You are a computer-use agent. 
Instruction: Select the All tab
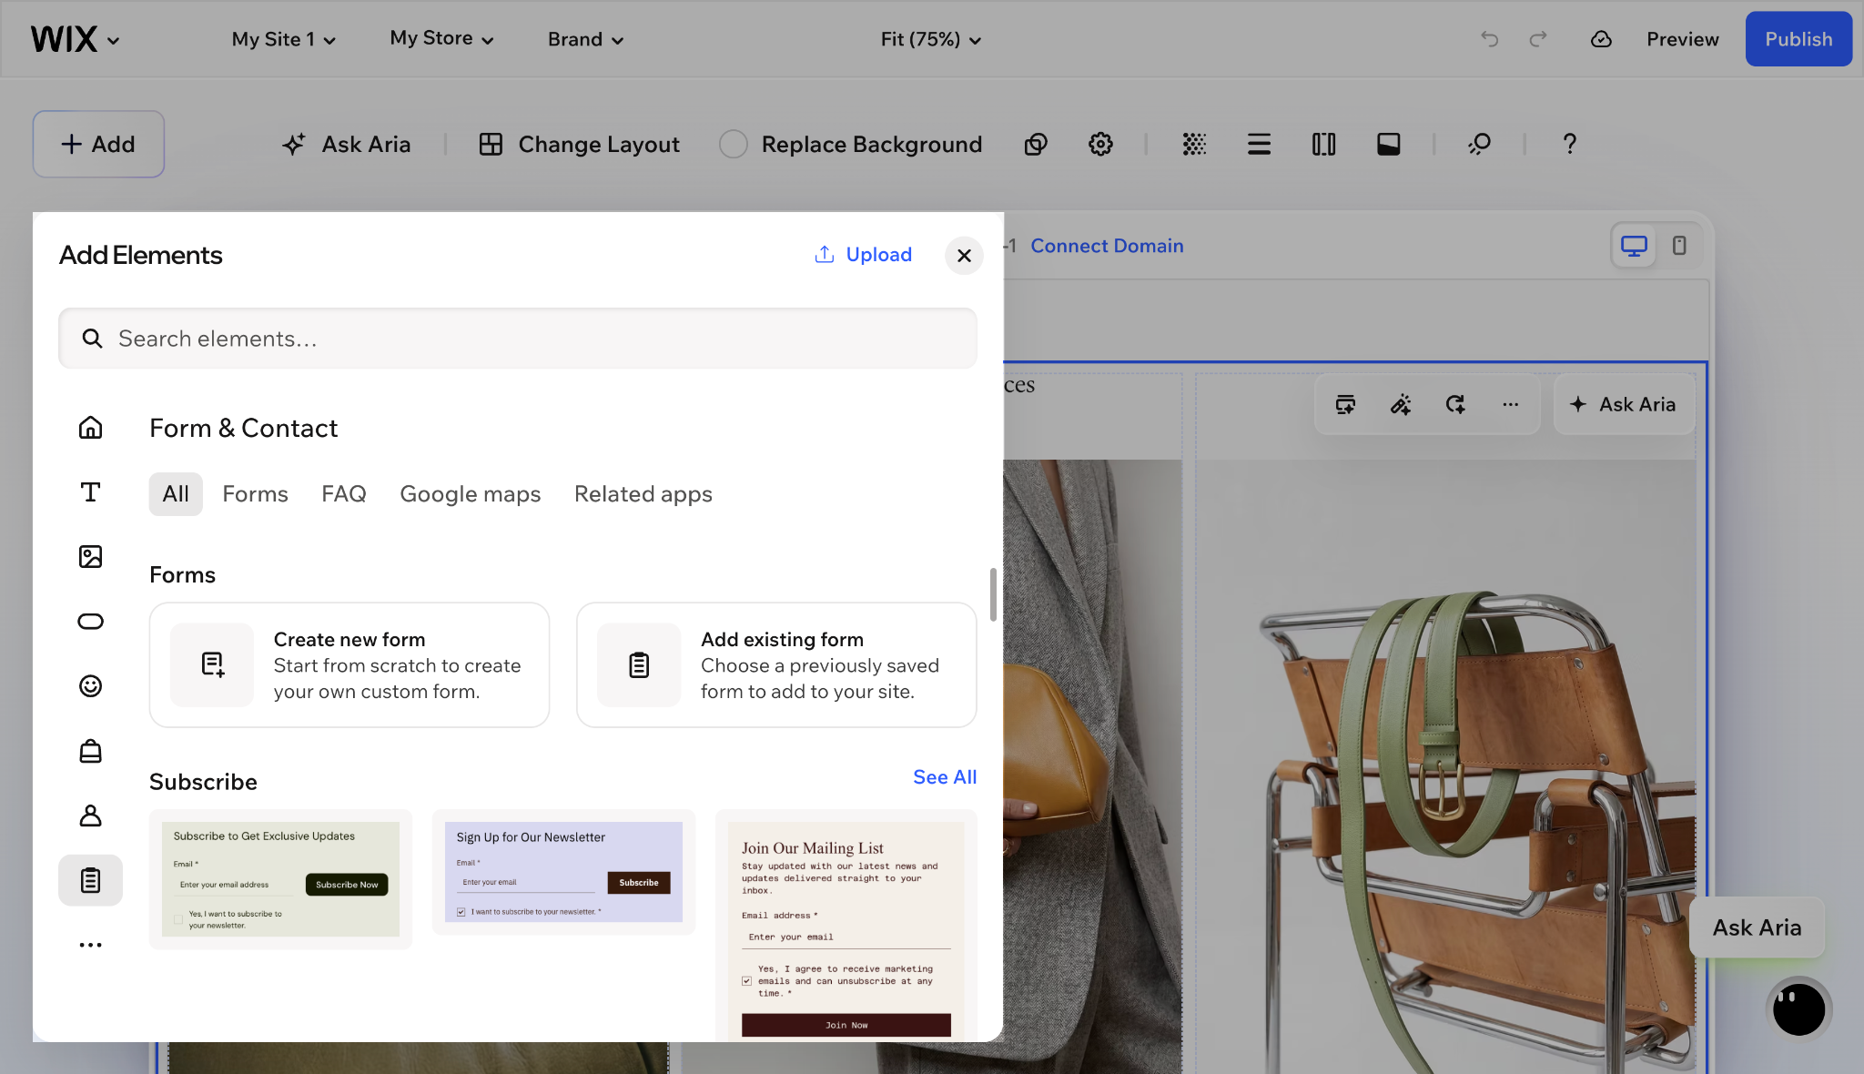click(x=176, y=493)
